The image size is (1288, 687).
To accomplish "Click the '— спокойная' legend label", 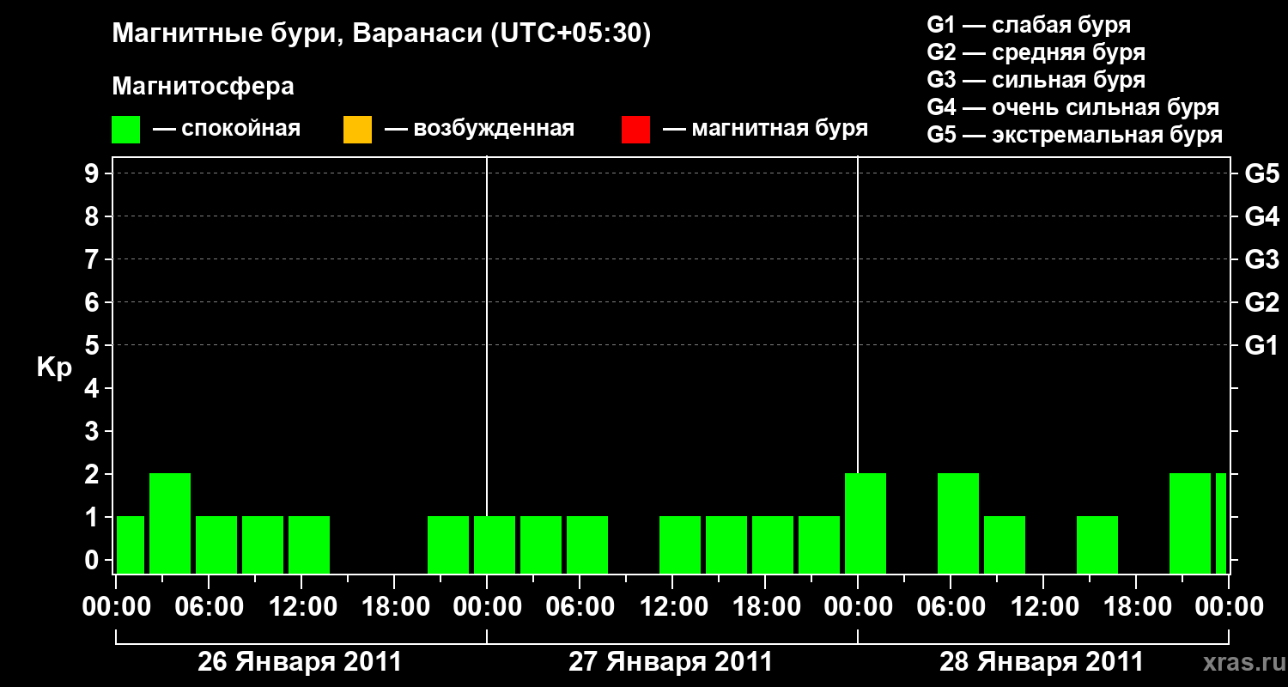I will coord(227,129).
